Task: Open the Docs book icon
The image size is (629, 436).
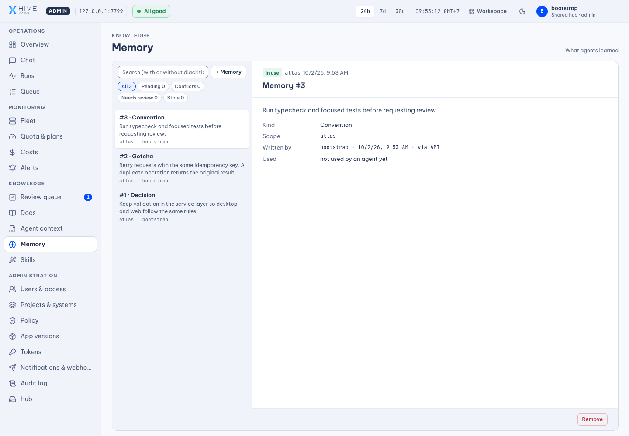Action: tap(13, 213)
